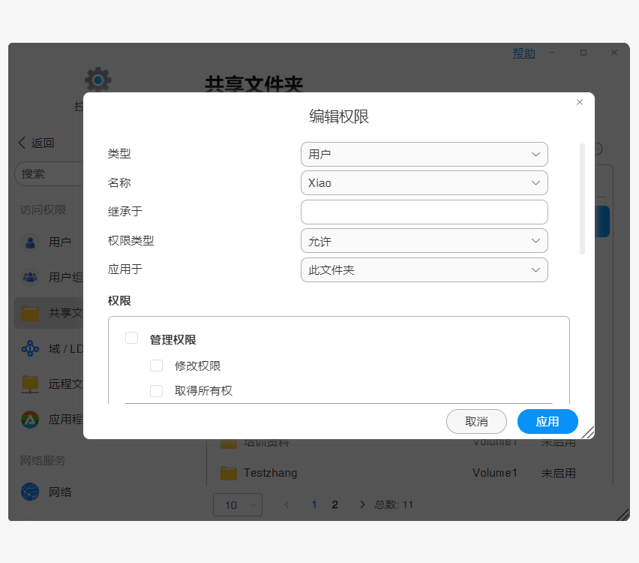Click the remote folder icon
The image size is (639, 563).
30,384
